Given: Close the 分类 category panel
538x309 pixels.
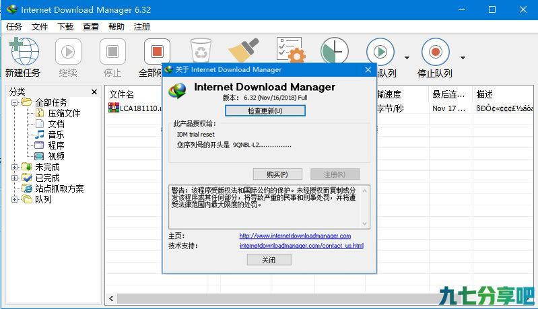Looking at the screenshot, I should (94, 92).
